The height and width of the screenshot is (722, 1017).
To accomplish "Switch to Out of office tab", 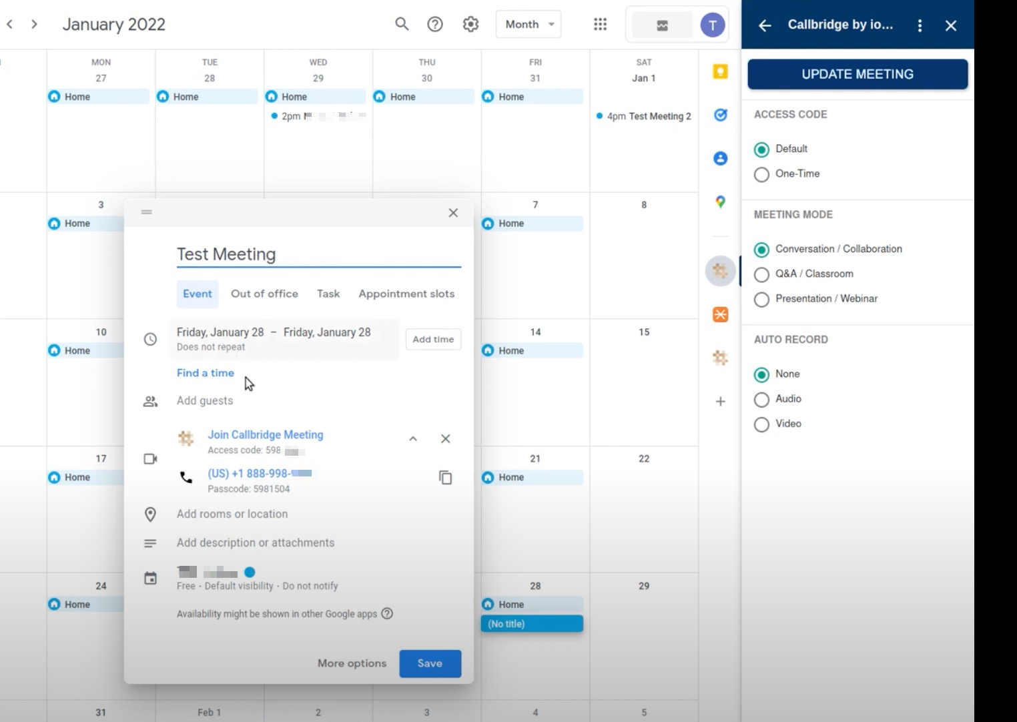I will coord(264,294).
